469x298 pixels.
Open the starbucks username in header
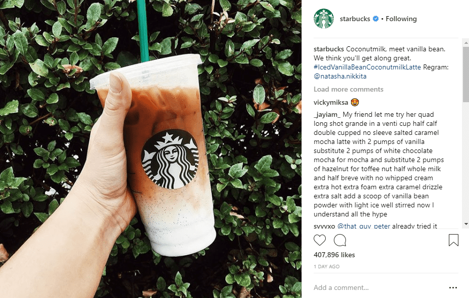tap(355, 19)
